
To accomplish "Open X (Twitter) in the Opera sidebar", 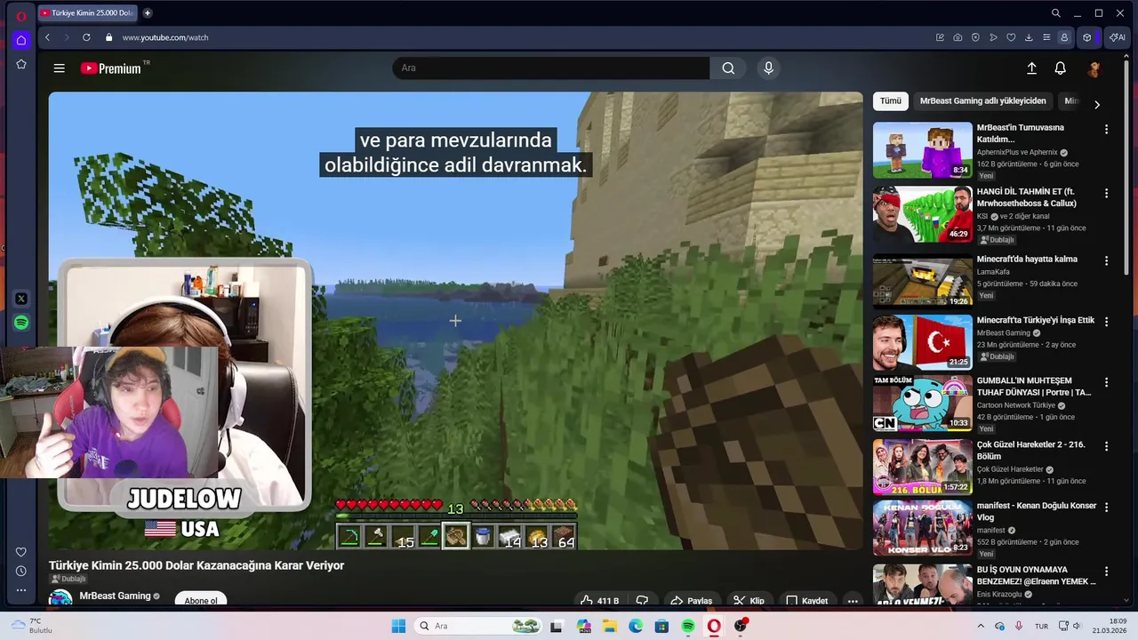I will [21, 299].
